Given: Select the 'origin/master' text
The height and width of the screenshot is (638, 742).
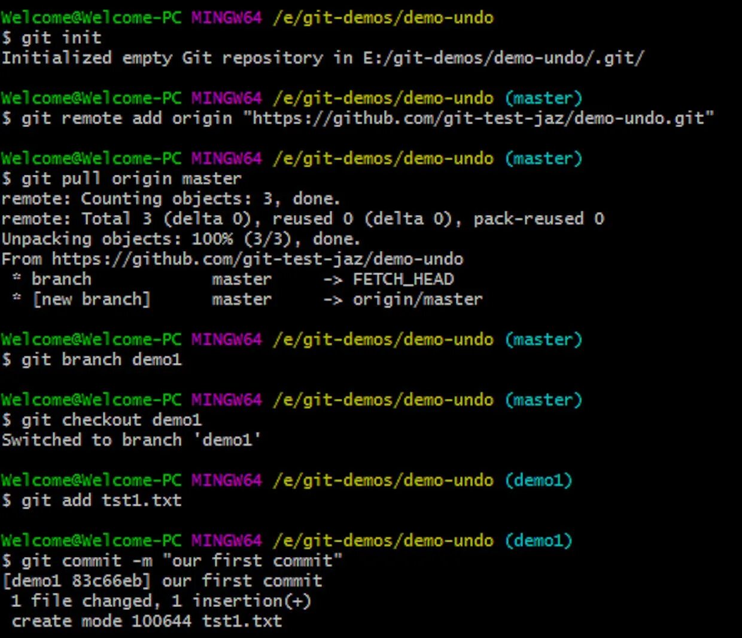Looking at the screenshot, I should pos(418,299).
